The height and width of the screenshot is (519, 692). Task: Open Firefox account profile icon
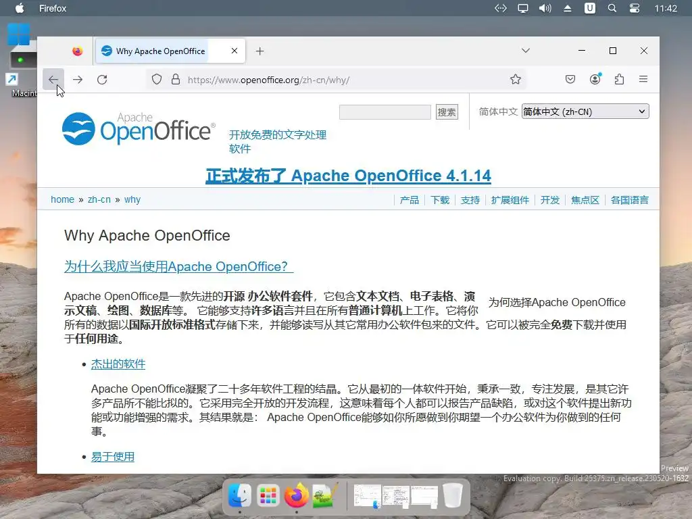pos(595,80)
